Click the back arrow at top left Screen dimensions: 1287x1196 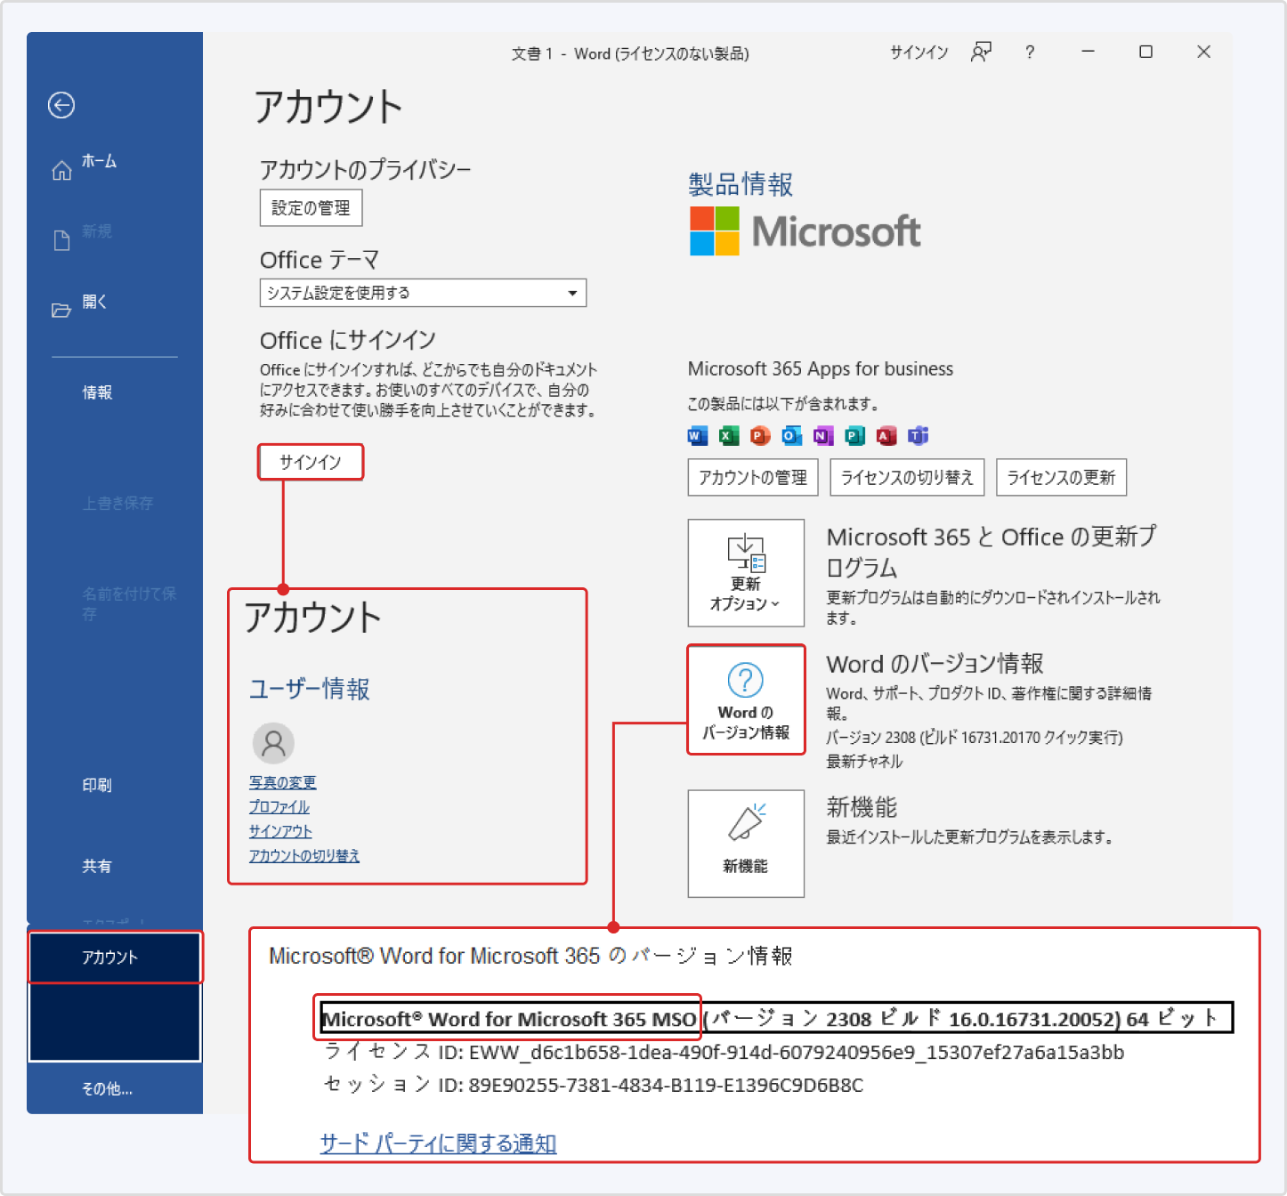61,105
